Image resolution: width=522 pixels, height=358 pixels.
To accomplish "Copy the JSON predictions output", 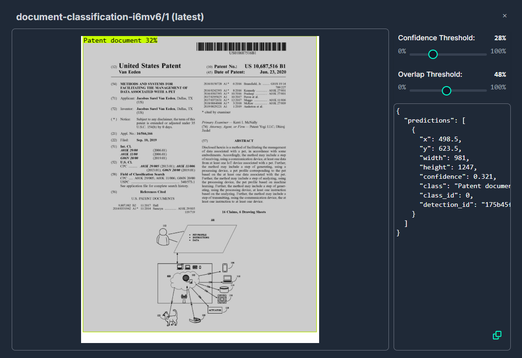I will coord(497,335).
